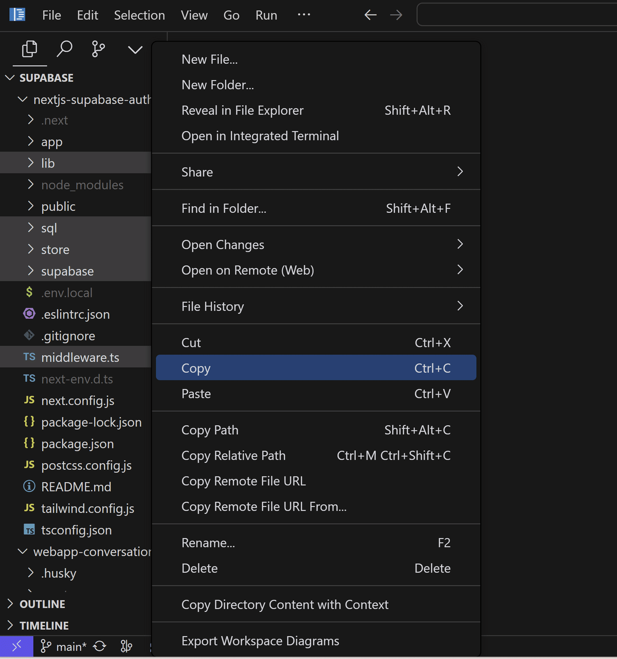Choose New Folder... from context menu
Image resolution: width=617 pixels, height=659 pixels.
click(x=316, y=85)
